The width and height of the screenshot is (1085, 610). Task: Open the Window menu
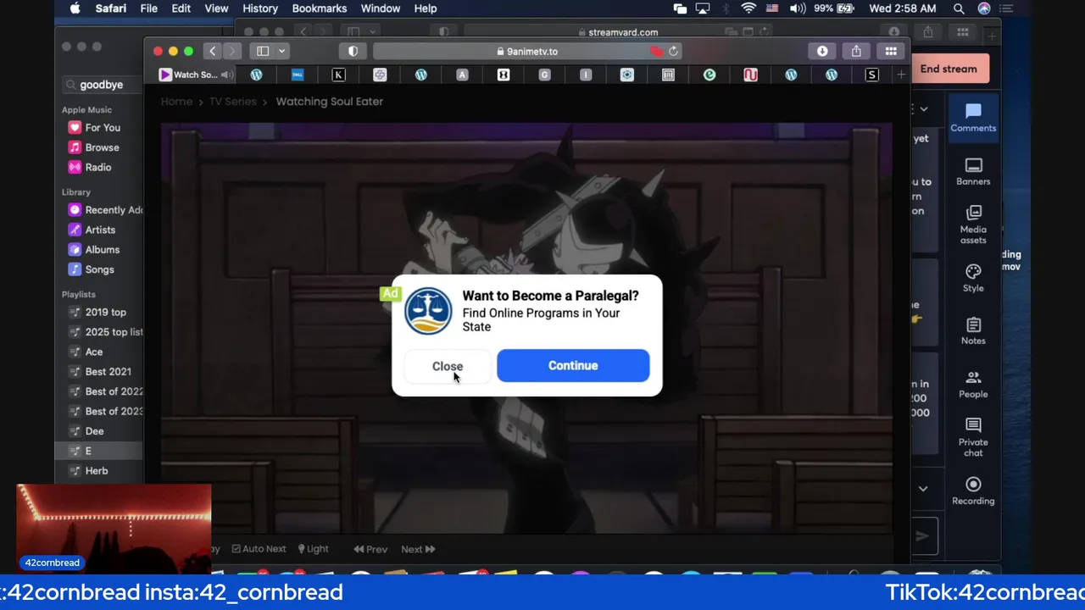381,8
